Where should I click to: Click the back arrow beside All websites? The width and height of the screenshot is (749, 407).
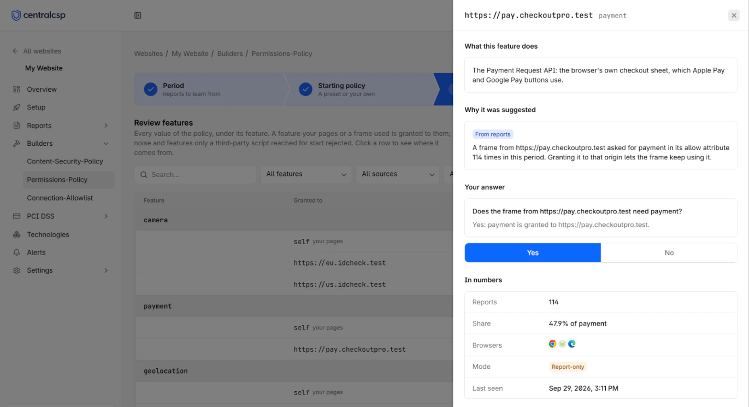(15, 51)
